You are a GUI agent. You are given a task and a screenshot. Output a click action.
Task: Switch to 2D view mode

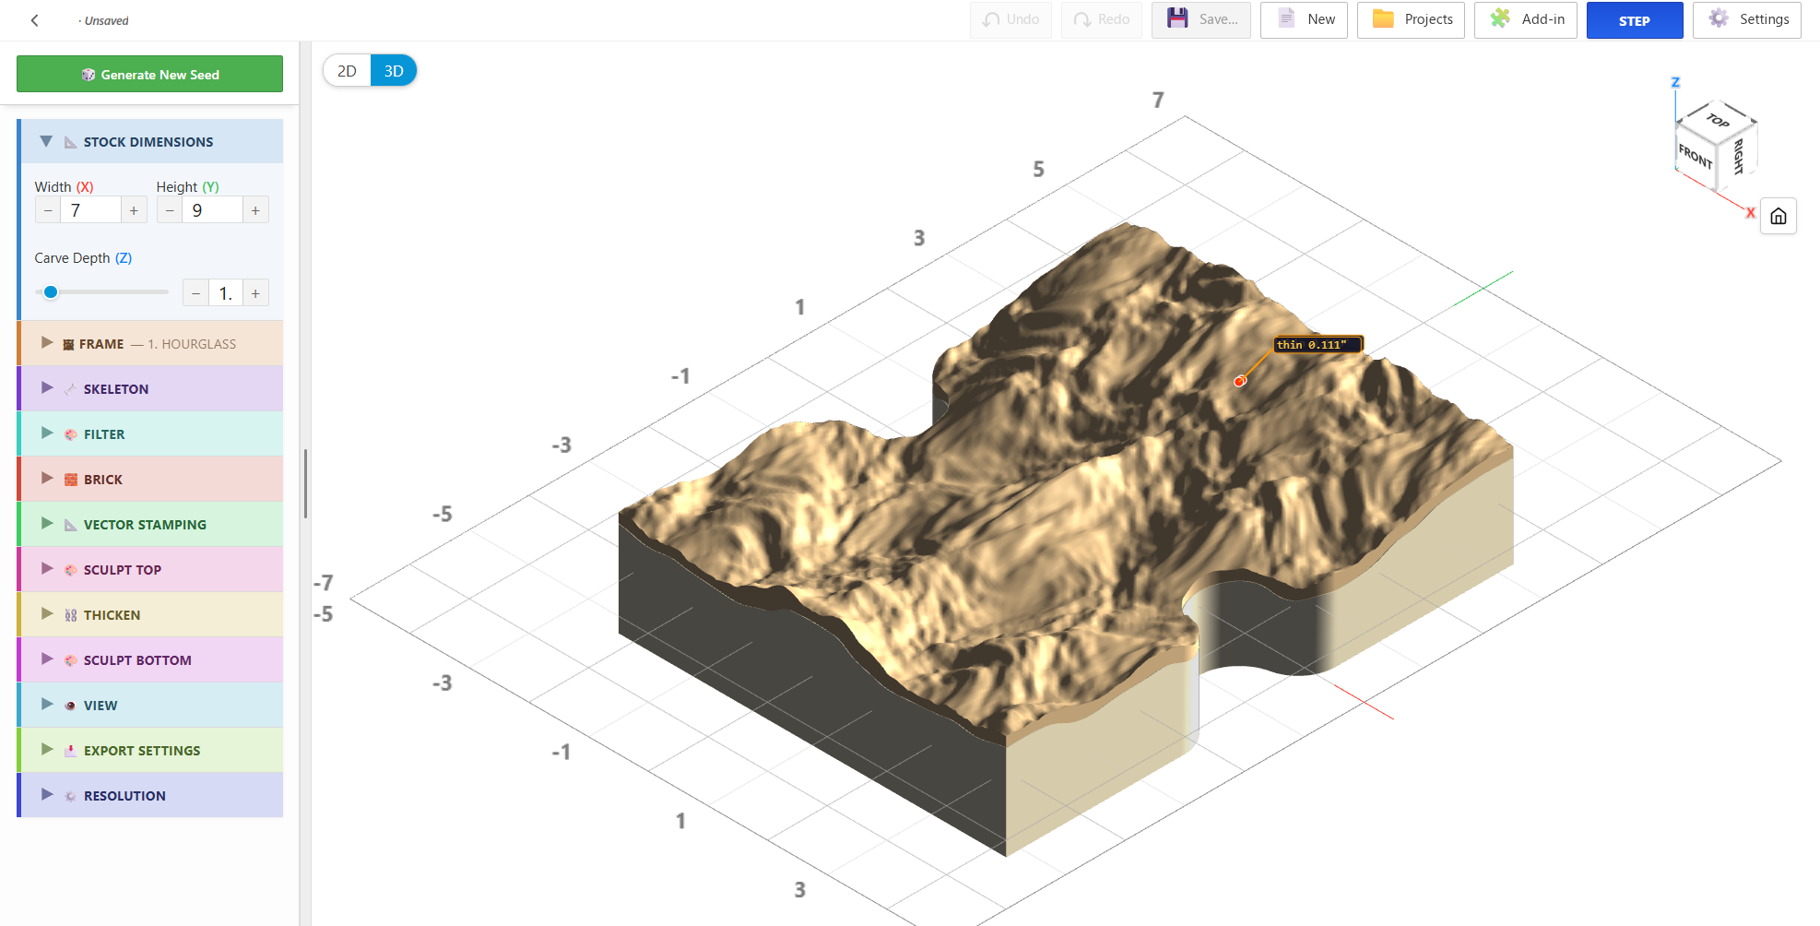click(x=347, y=71)
